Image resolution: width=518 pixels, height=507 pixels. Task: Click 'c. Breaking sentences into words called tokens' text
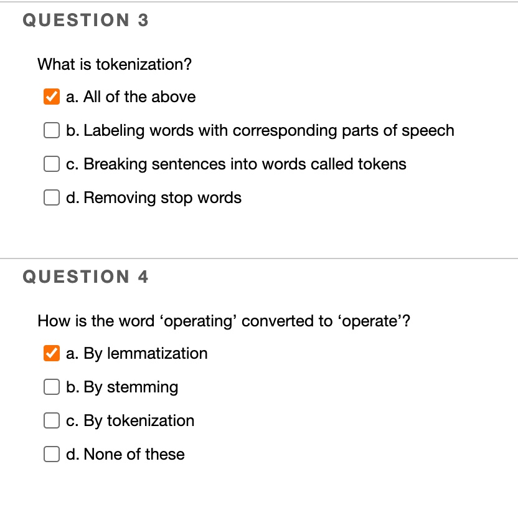point(236,164)
